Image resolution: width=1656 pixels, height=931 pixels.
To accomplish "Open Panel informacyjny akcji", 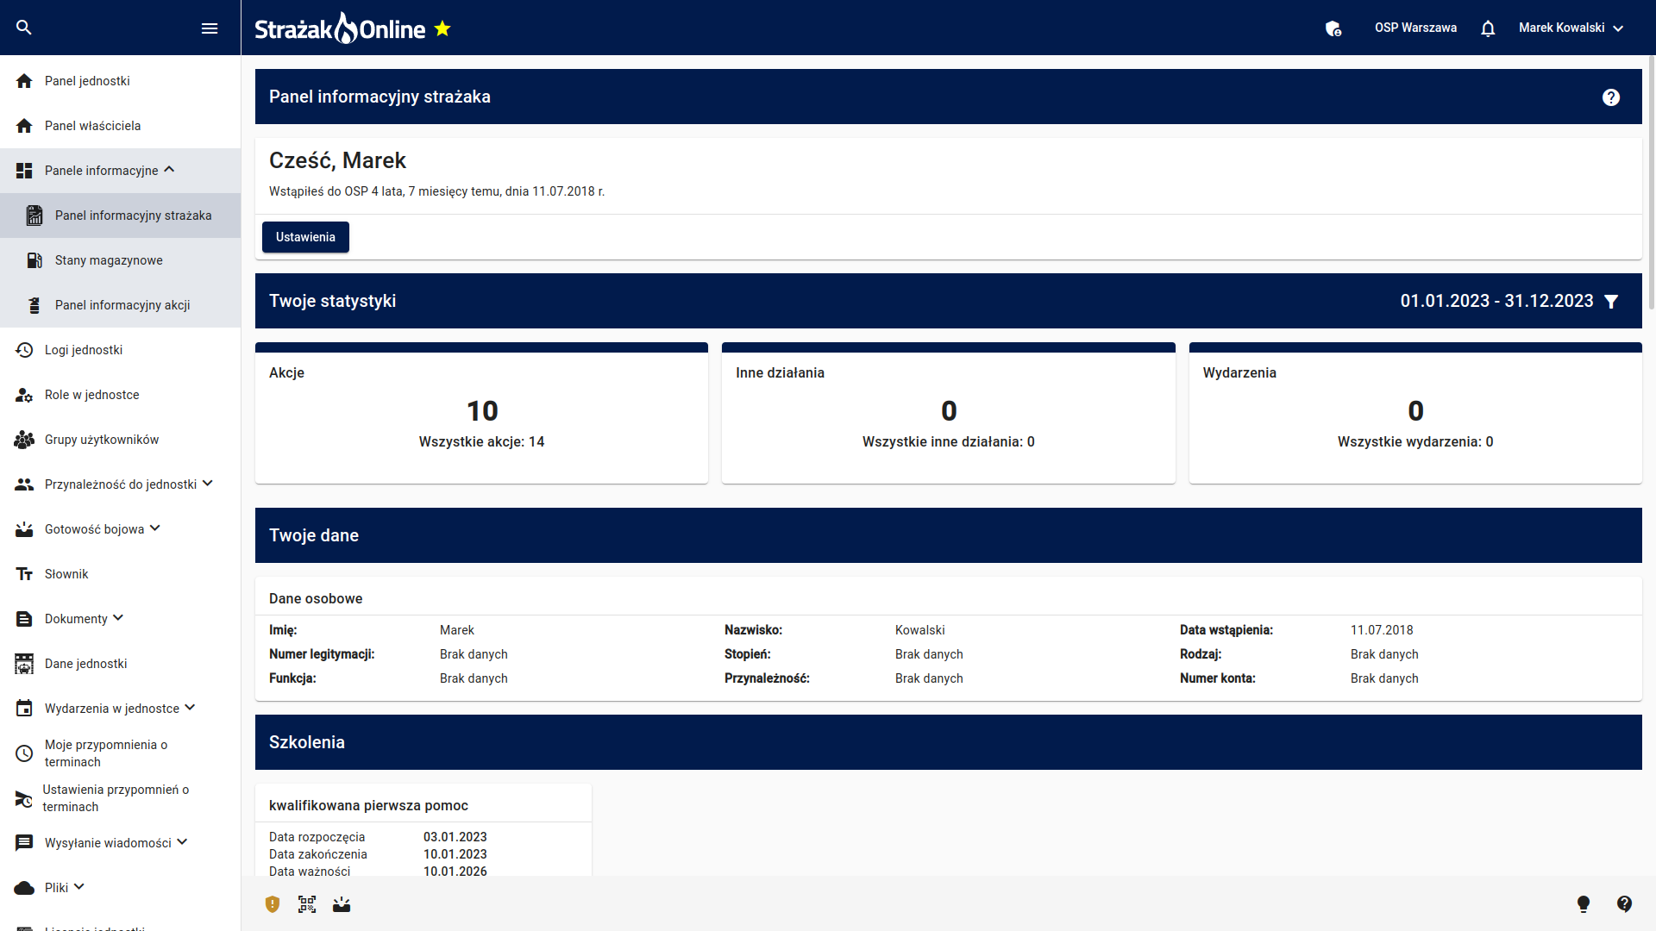I will click(120, 305).
